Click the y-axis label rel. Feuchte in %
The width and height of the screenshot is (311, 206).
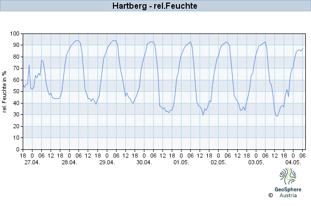point(5,92)
